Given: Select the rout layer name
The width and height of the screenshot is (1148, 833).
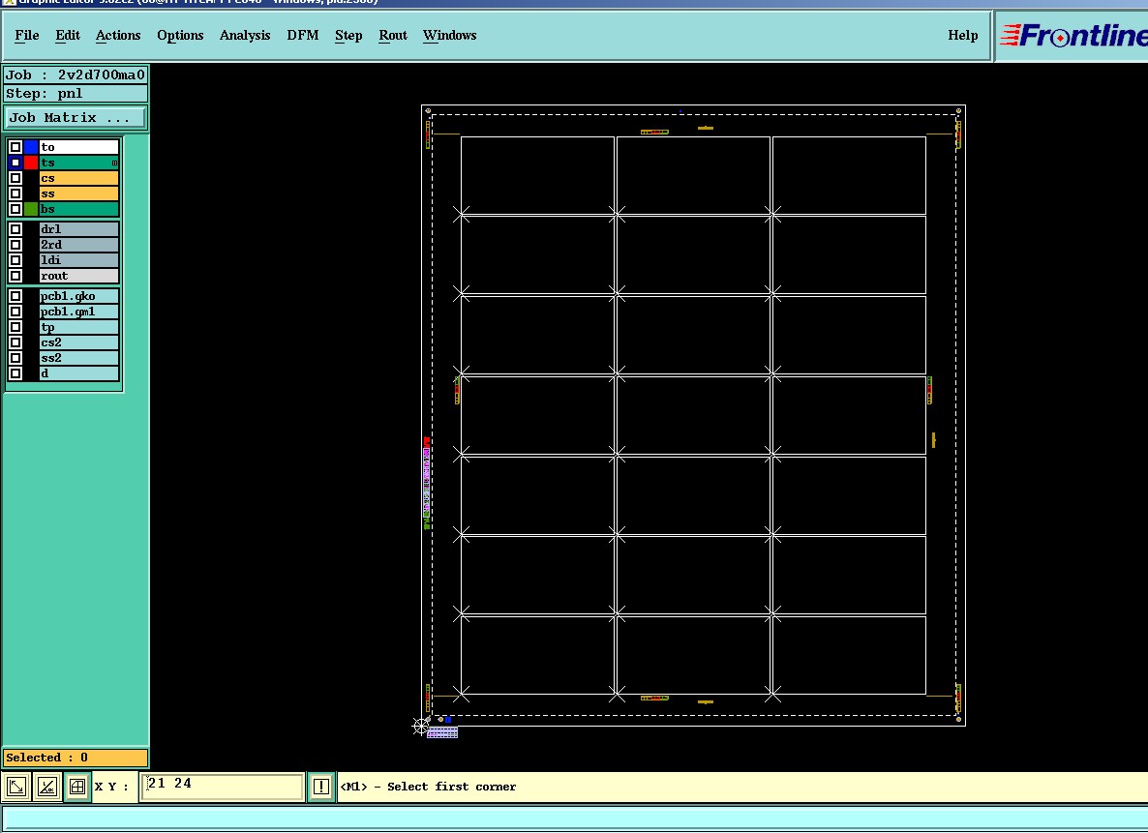Looking at the screenshot, I should click(x=78, y=276).
